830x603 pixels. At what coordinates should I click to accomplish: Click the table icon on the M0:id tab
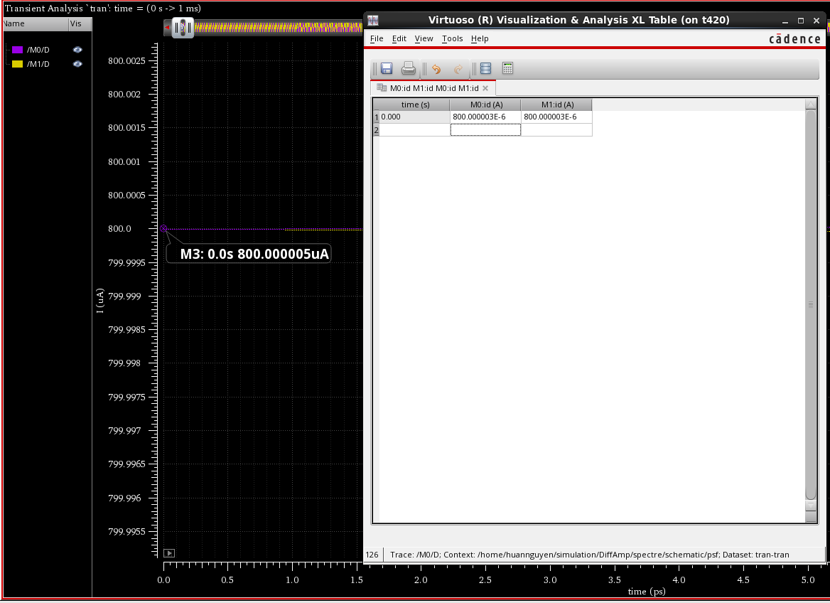pos(381,88)
